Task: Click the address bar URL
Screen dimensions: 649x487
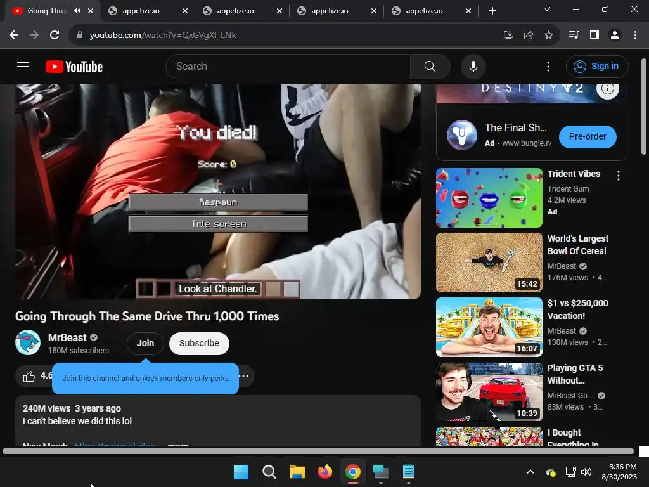Action: pyautogui.click(x=163, y=36)
